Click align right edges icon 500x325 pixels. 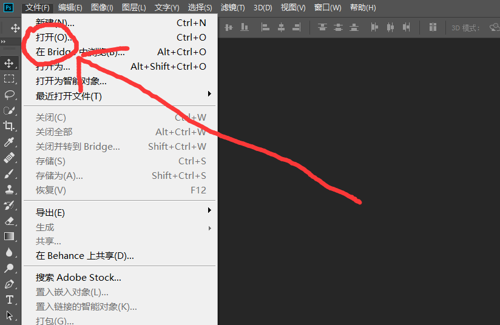point(297,28)
